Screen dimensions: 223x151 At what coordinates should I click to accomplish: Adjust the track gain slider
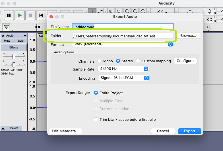coord(14,56)
